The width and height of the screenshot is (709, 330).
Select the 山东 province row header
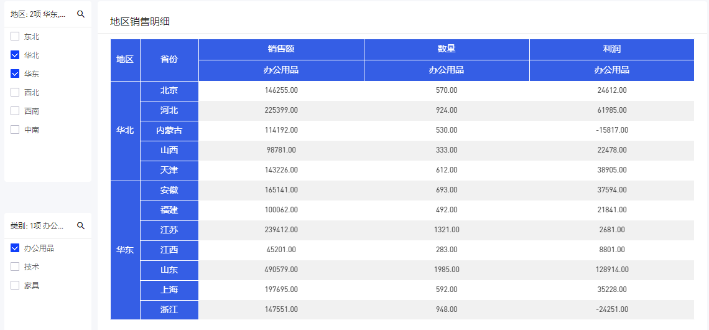click(x=169, y=270)
